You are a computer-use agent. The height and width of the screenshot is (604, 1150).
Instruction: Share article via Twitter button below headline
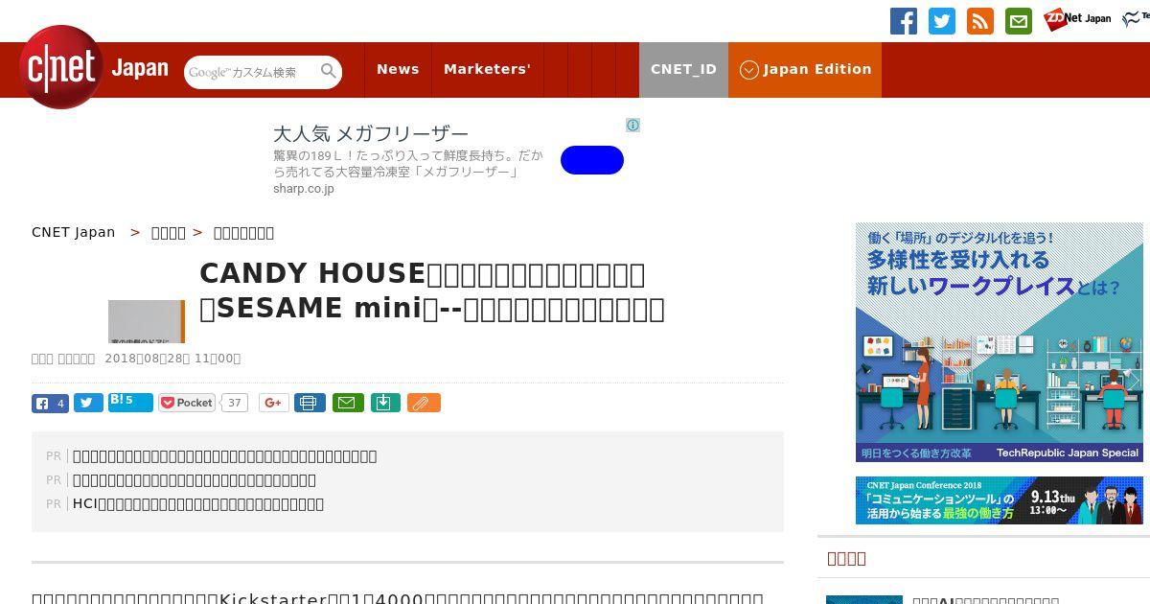(88, 403)
